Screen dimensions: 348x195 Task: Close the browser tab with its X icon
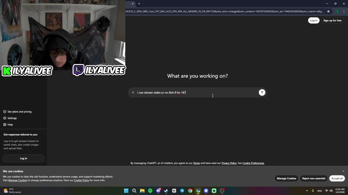(x=133, y=4)
